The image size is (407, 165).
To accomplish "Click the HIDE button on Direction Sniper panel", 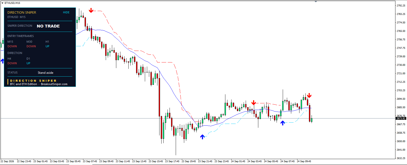I will pyautogui.click(x=66, y=12).
